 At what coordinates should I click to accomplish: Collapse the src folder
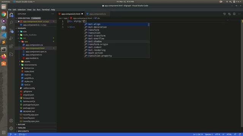pyautogui.click(x=24, y=38)
